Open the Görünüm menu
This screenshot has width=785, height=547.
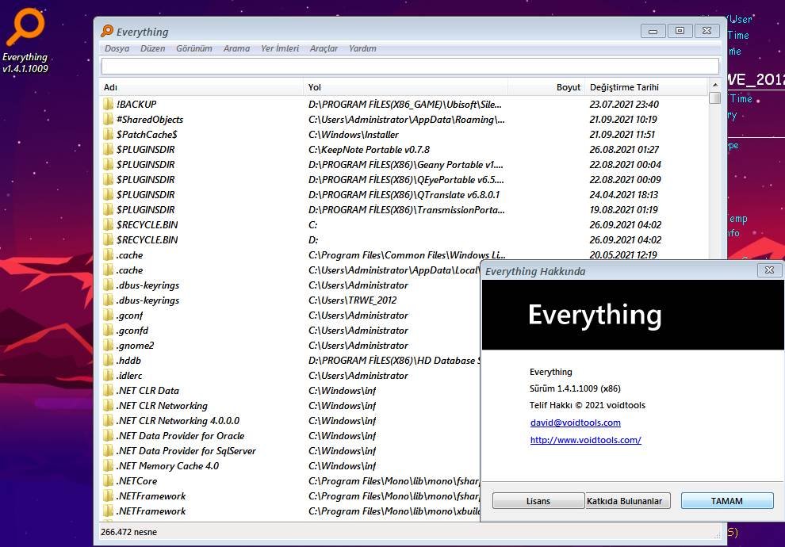[193, 48]
